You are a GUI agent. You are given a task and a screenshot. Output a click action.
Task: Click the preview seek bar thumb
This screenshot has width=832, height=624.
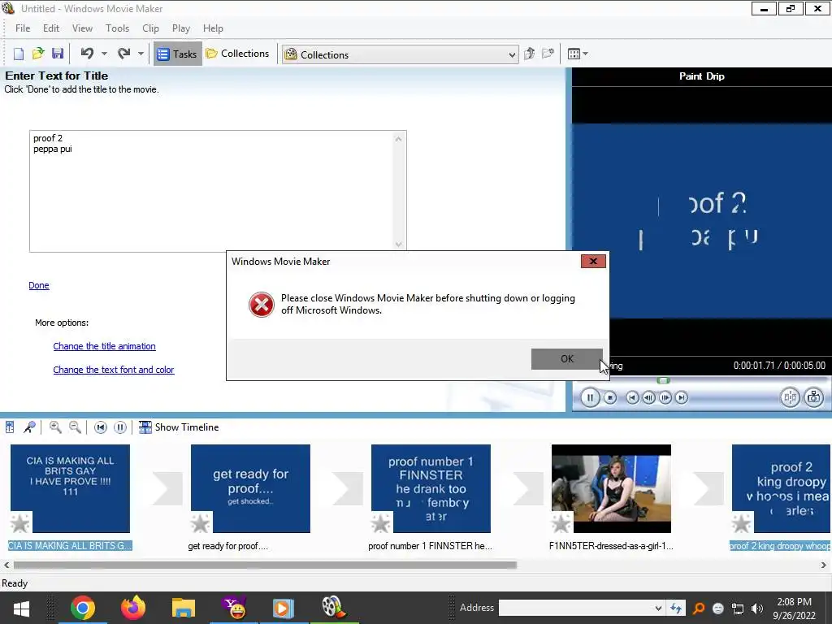[663, 380]
